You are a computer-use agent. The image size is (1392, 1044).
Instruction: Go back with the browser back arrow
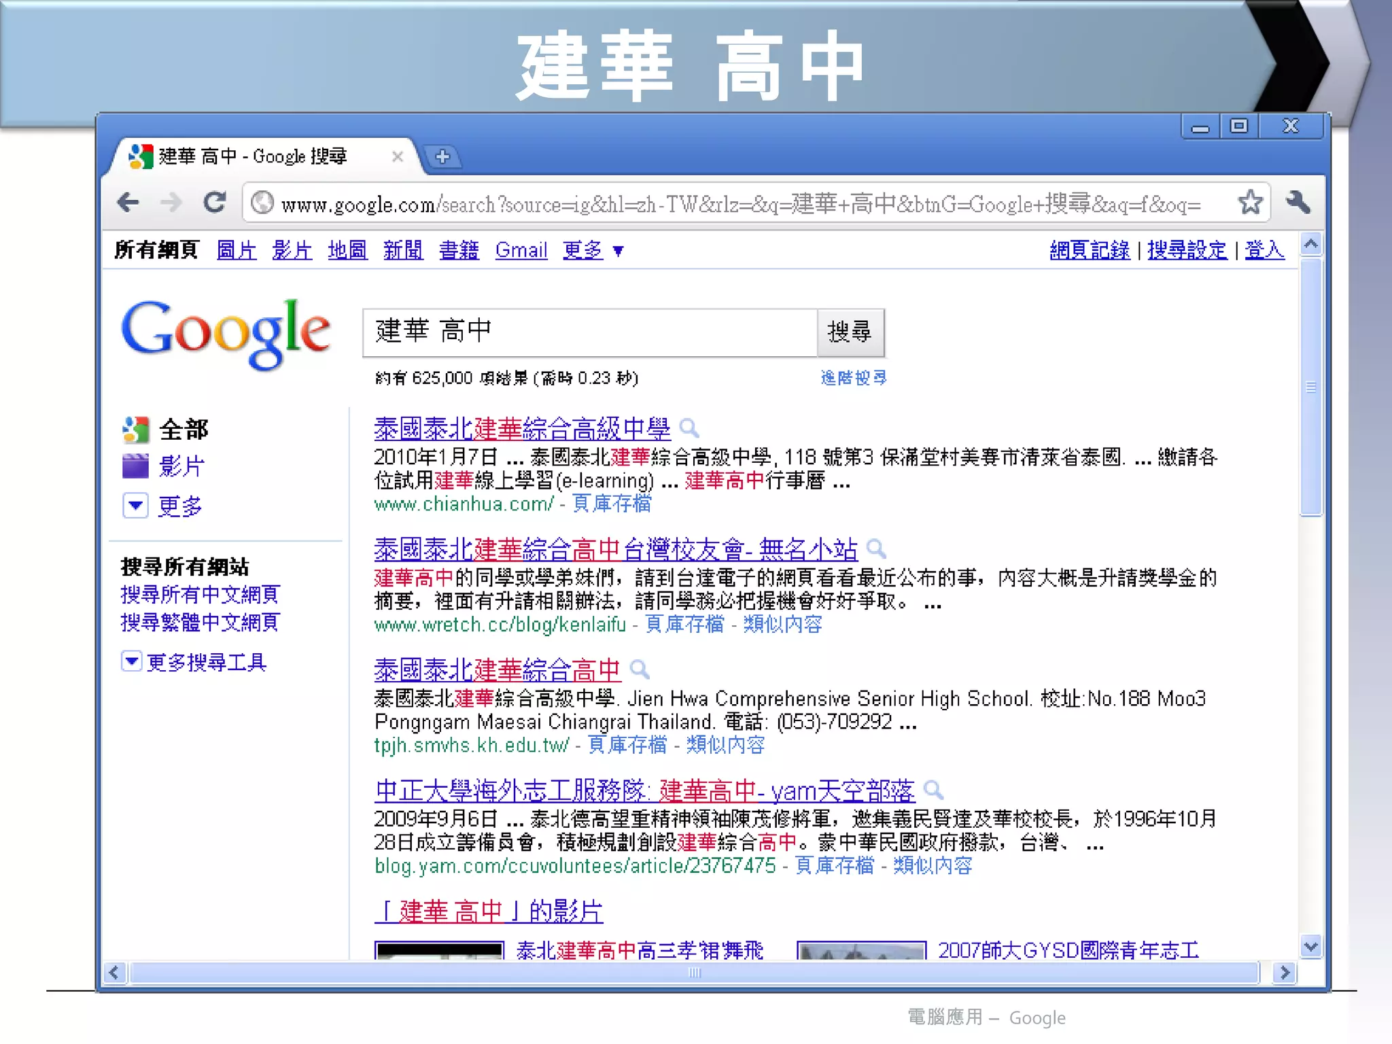[x=128, y=202]
